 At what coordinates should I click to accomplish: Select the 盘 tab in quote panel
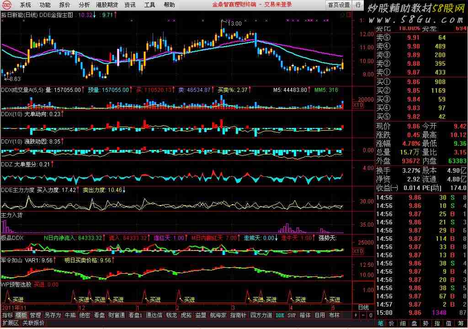(x=414, y=324)
